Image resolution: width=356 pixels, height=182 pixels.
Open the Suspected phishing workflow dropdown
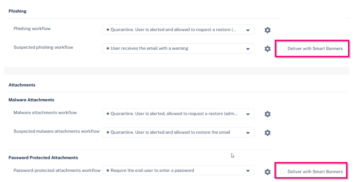(178, 48)
